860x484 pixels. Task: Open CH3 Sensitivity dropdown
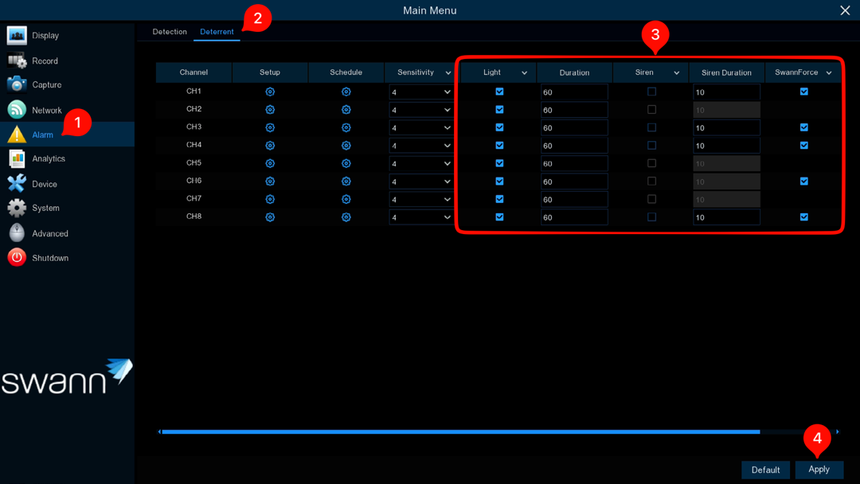[x=421, y=127]
